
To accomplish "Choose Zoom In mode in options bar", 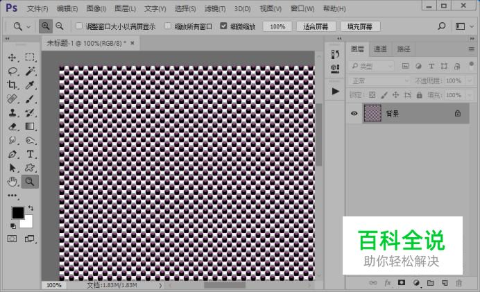I will pos(45,26).
